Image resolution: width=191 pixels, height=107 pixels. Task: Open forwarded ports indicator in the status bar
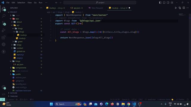(x=32, y=99)
